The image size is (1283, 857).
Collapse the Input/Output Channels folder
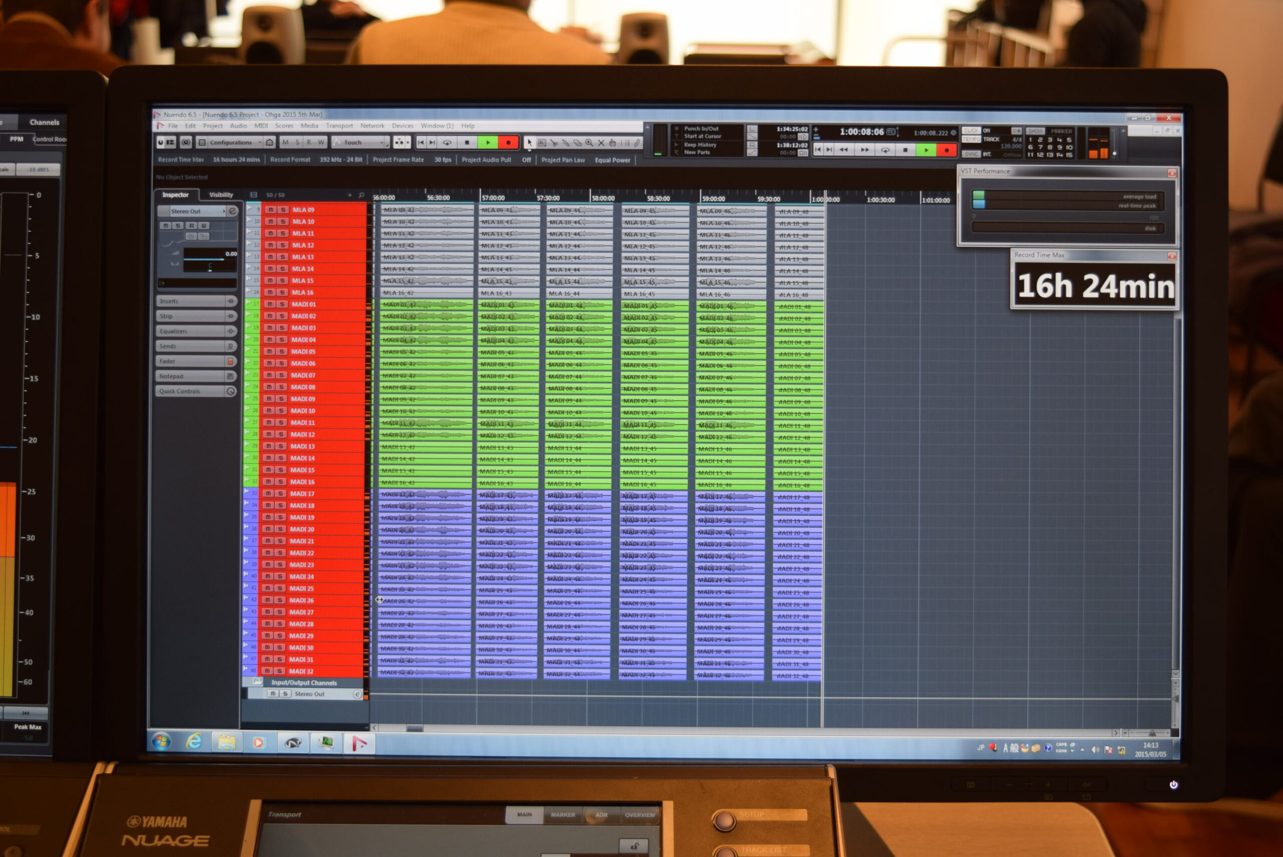[257, 682]
